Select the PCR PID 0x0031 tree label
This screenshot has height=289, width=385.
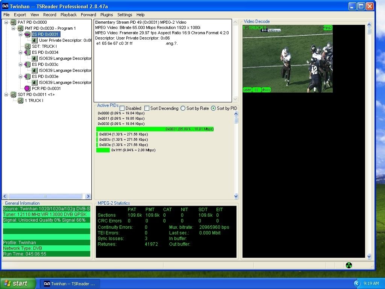pos(46,88)
